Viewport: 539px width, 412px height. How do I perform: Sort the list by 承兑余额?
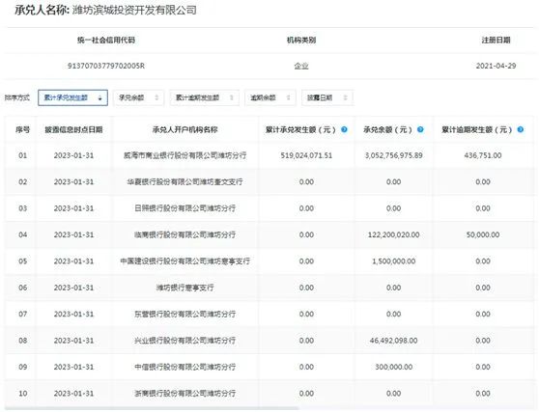coord(138,97)
